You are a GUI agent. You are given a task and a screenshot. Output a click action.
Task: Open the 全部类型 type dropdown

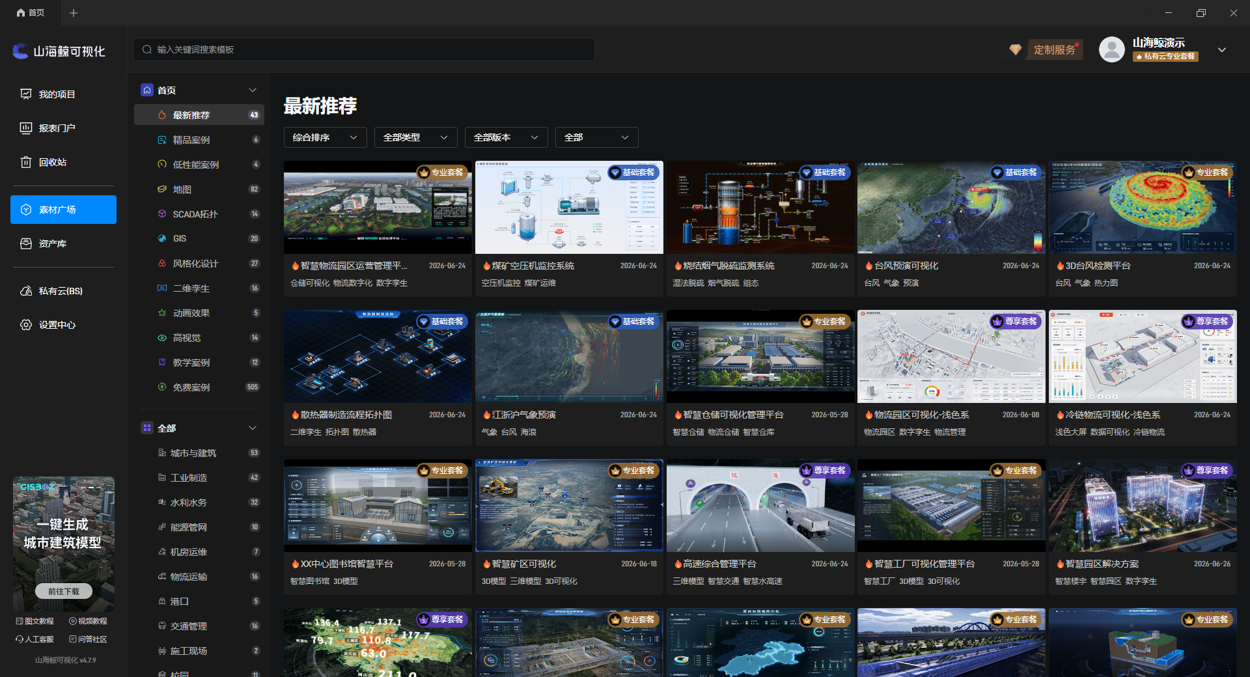[x=415, y=137]
